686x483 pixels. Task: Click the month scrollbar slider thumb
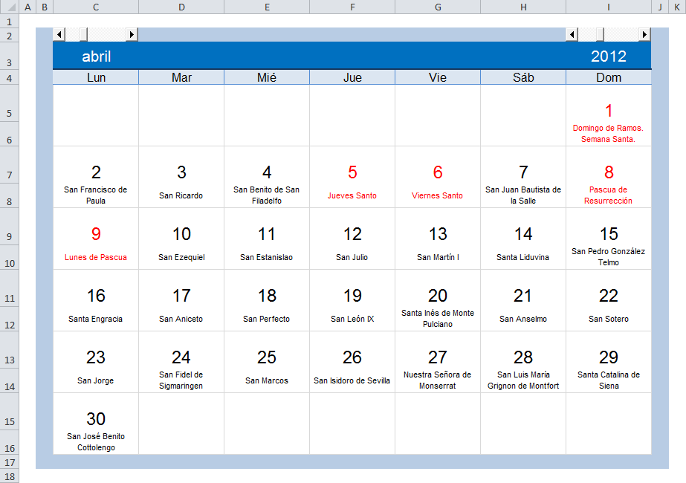tap(83, 34)
